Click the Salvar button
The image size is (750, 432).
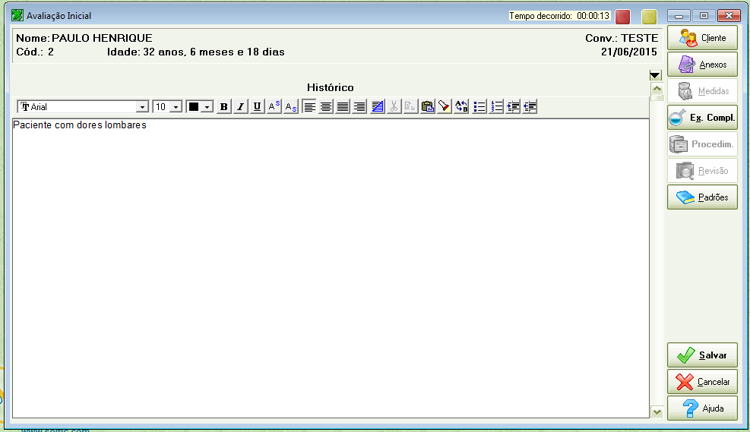702,355
